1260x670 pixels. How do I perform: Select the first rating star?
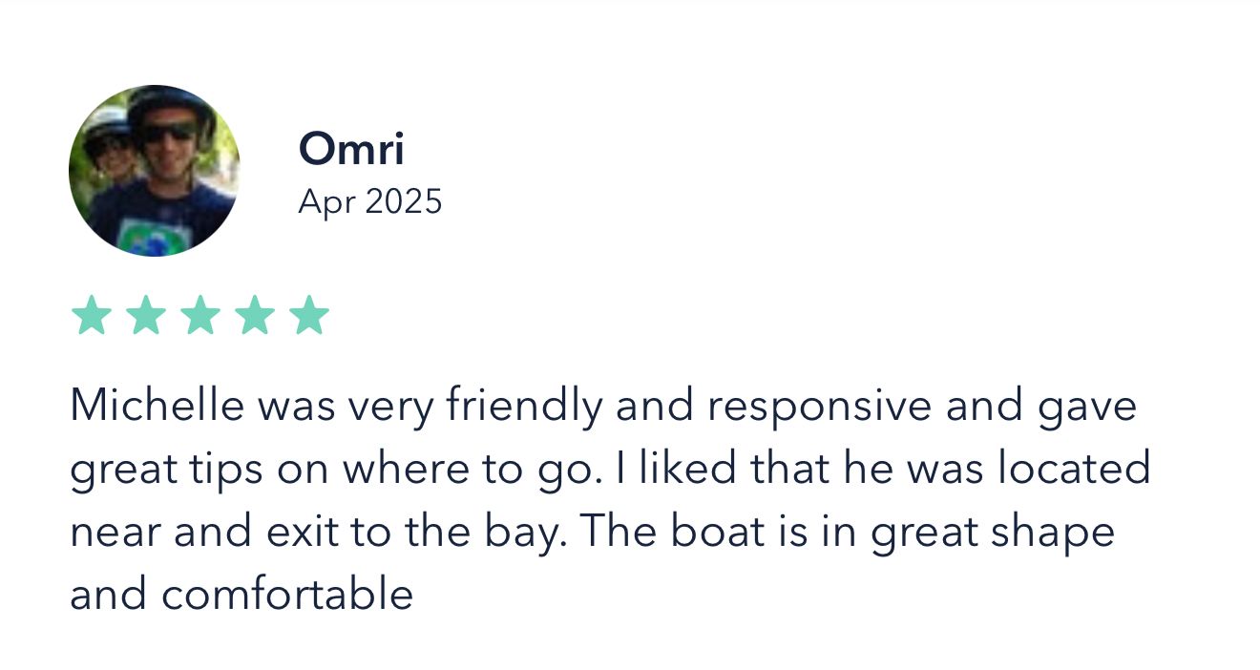(92, 315)
